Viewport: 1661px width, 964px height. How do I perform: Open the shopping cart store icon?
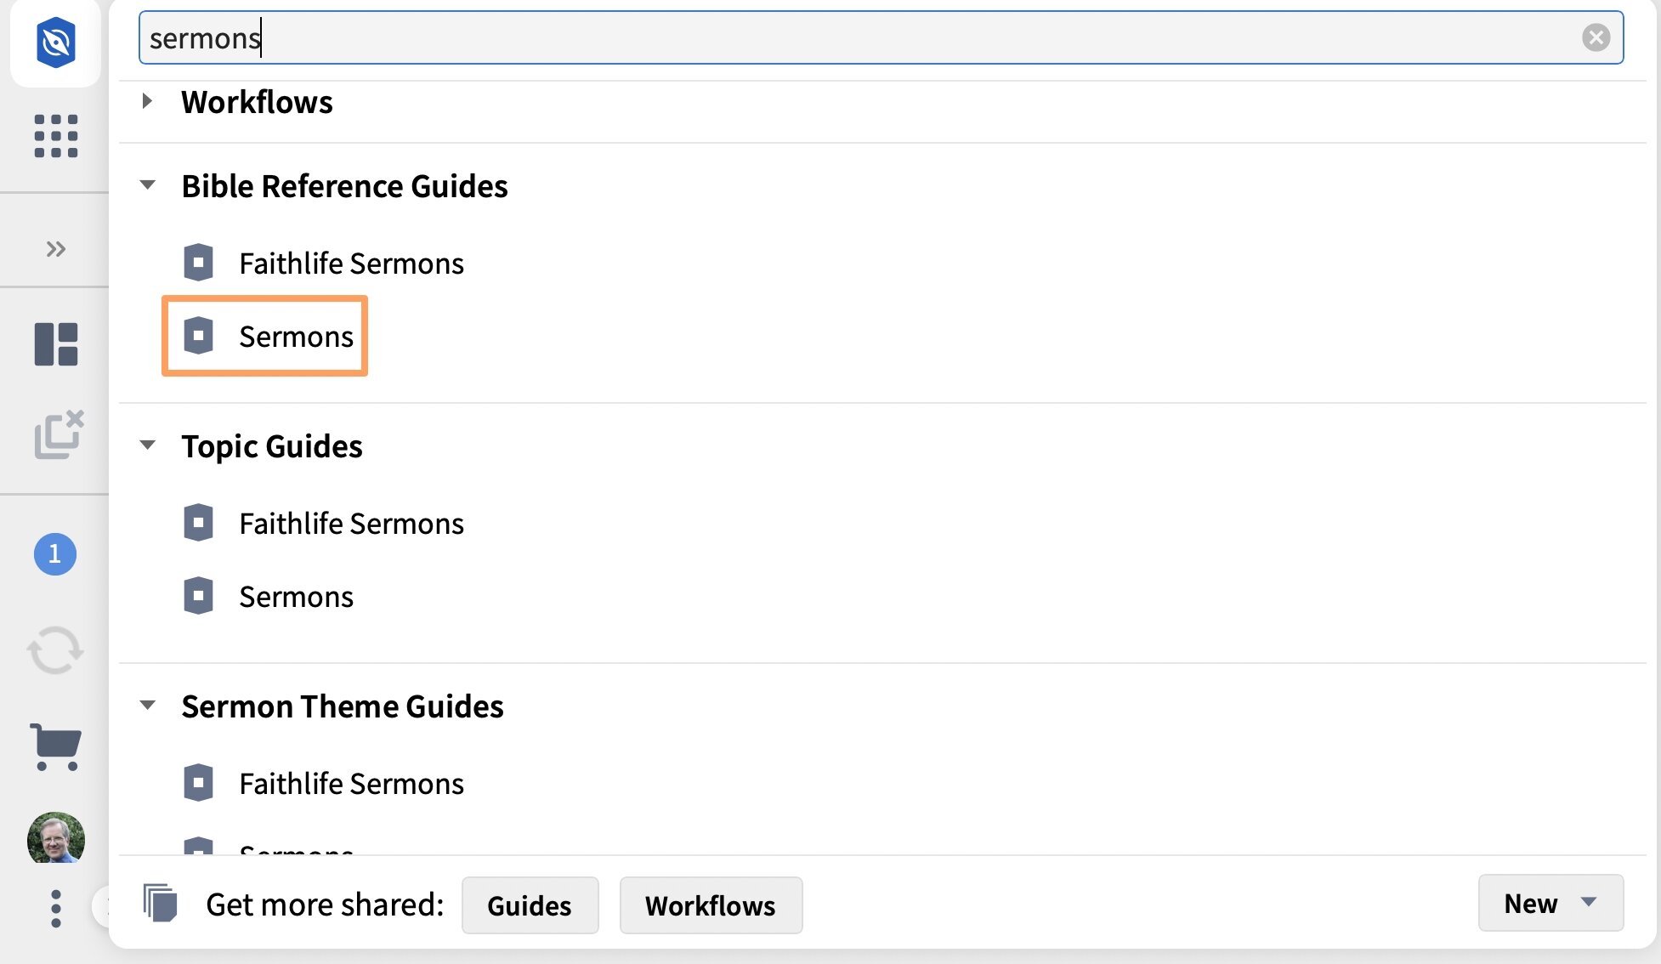(55, 746)
